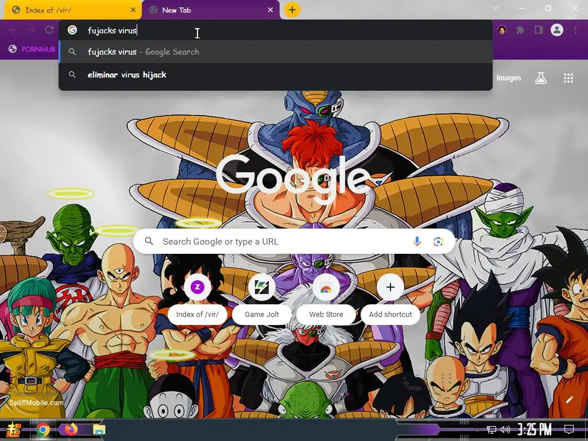This screenshot has width=588, height=441.
Task: Click the Add shortcut button
Action: (x=390, y=298)
